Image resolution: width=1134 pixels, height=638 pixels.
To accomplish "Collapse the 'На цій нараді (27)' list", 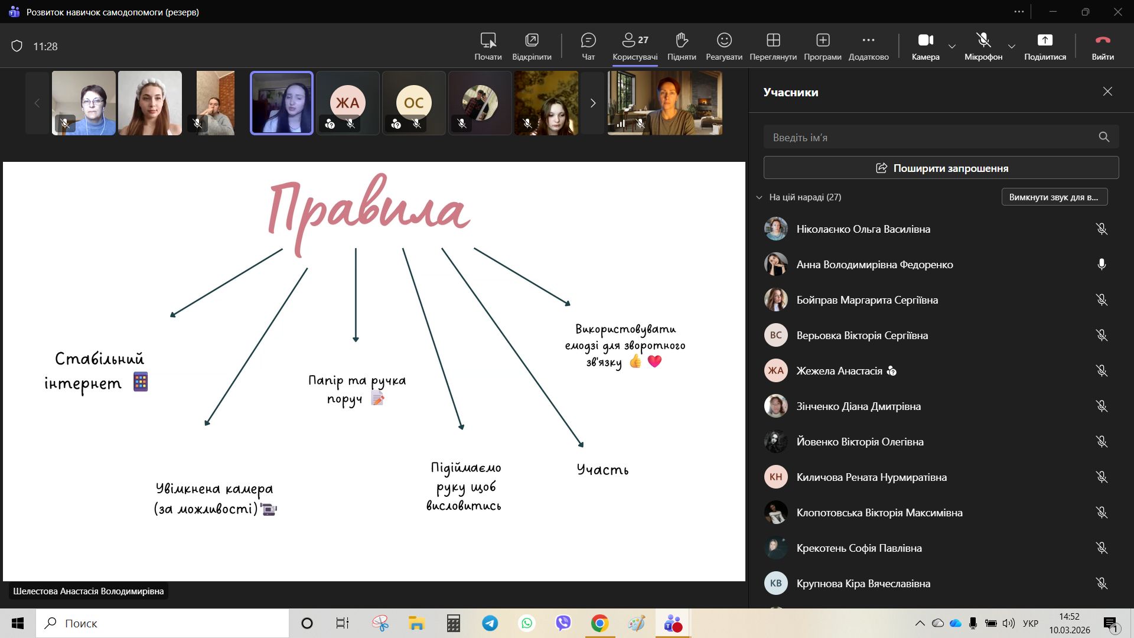I will coord(760,197).
